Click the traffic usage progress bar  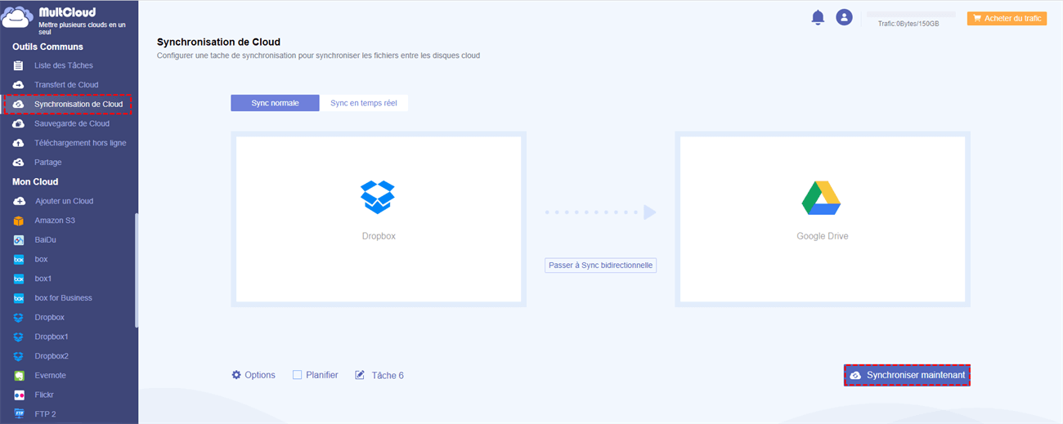tap(911, 15)
